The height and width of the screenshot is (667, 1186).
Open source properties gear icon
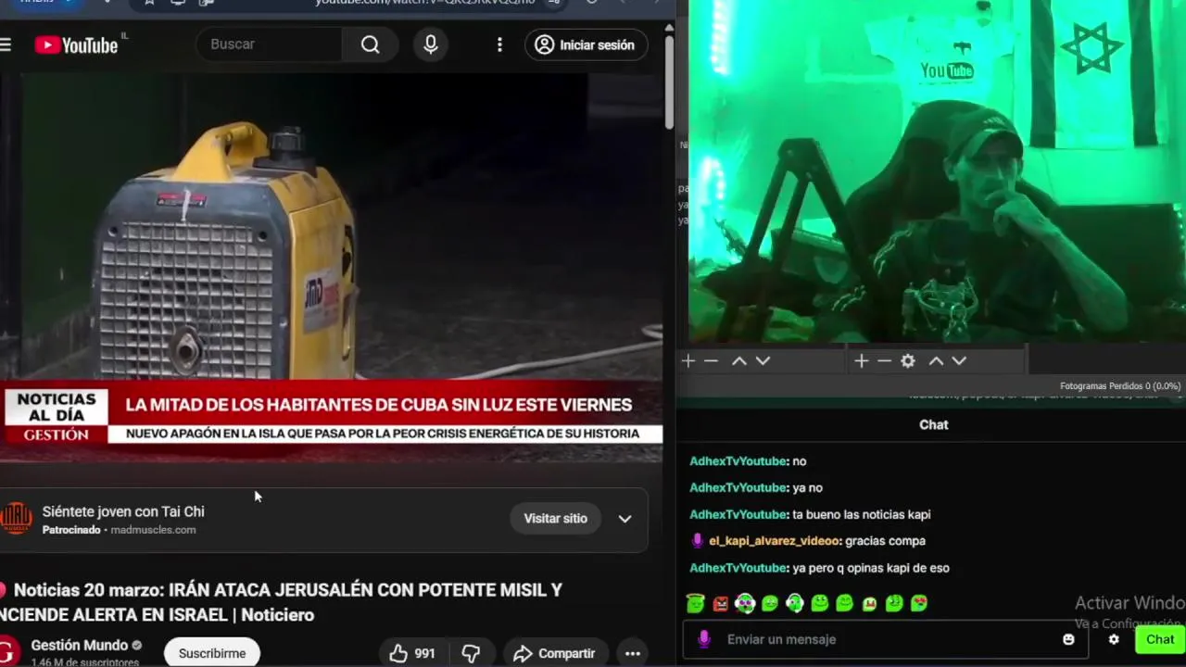908,361
